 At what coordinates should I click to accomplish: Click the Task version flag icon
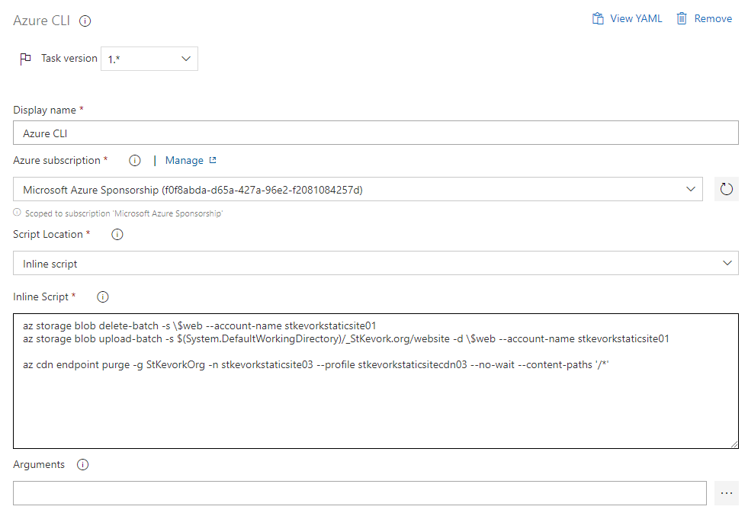pyautogui.click(x=25, y=59)
